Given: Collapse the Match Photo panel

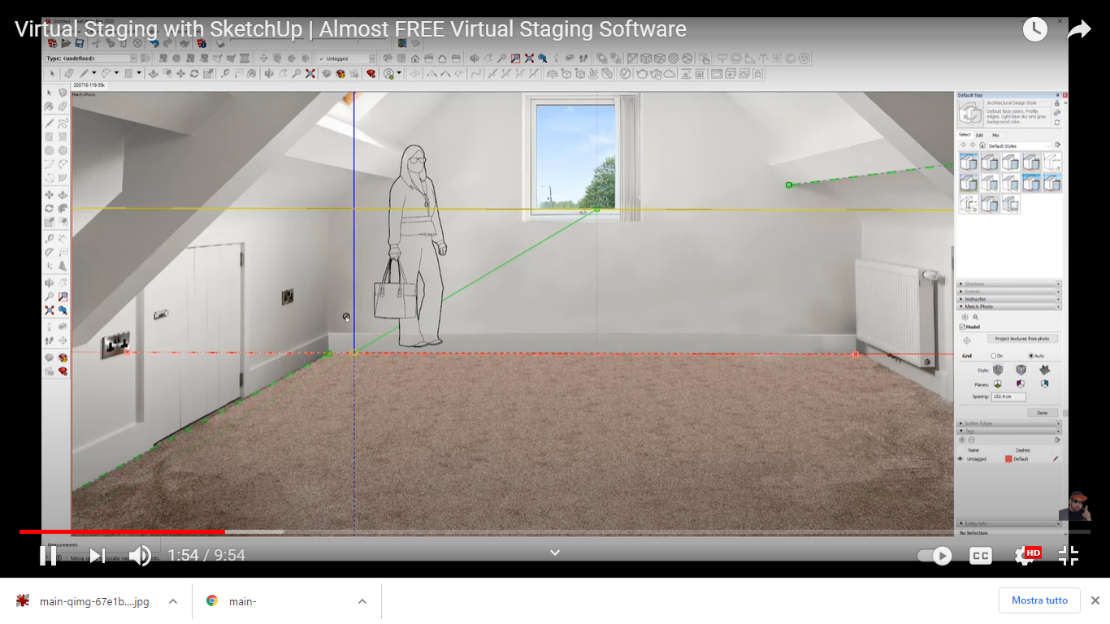Looking at the screenshot, I should point(1010,306).
